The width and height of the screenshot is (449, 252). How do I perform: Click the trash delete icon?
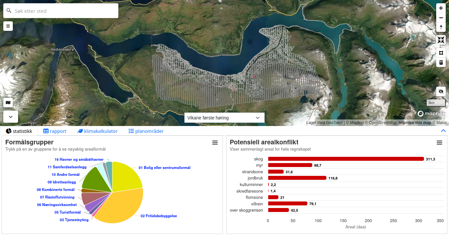click(x=441, y=62)
